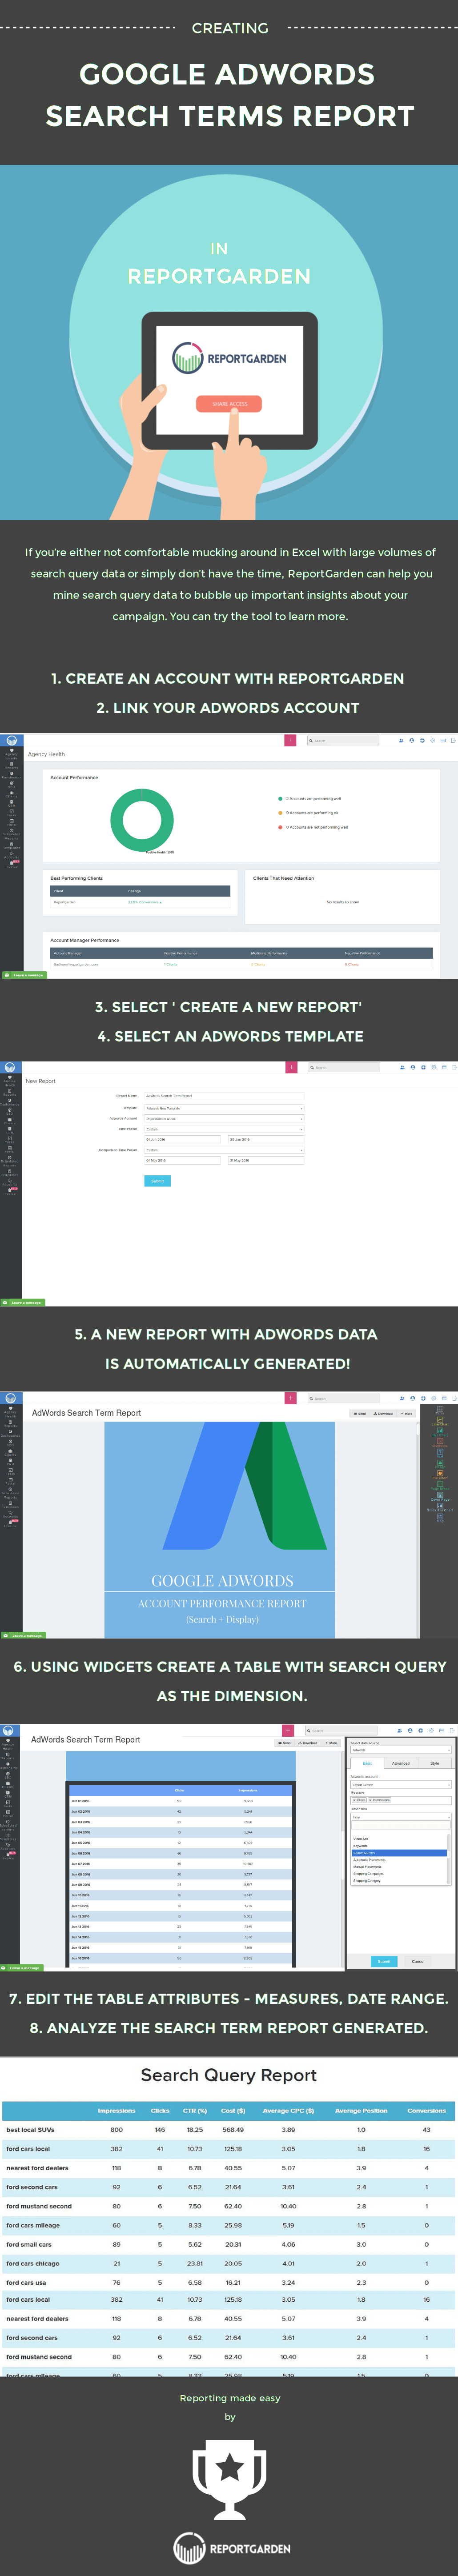Click pink plus button above AdWords cover page
458x2576 pixels.
290,1399
